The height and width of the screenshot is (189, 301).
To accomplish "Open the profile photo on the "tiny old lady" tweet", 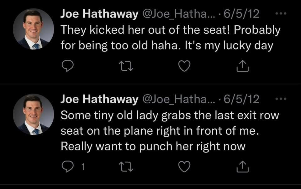I will coord(33,114).
